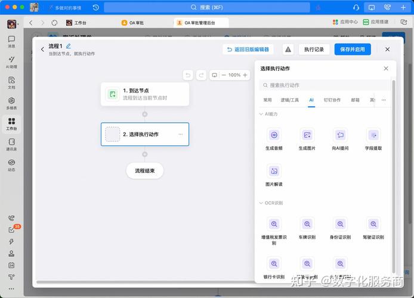This screenshot has width=414, height=298.
Task: Zoom in with the plus button
Action: 245,75
